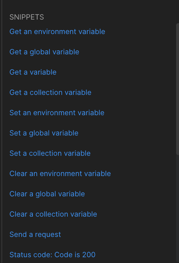Click the snippets list vertical scrollbar thumb
This screenshot has height=263, width=179.
pos(178,89)
